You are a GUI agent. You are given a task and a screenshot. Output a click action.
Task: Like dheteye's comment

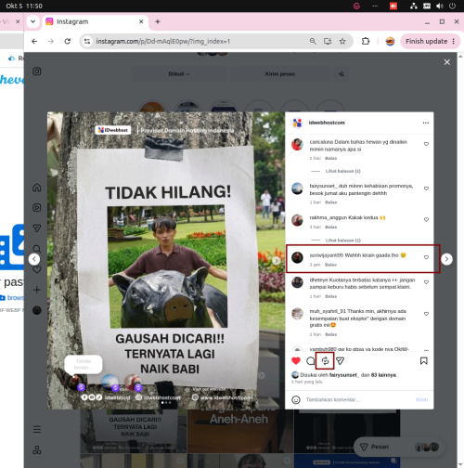point(426,282)
